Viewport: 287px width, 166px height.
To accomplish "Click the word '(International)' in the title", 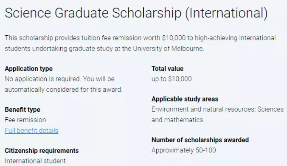I will point(226,13).
